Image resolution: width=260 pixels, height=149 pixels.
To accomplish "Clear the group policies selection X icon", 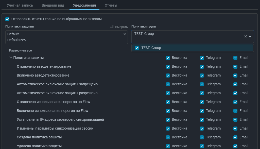I will click(245, 36).
